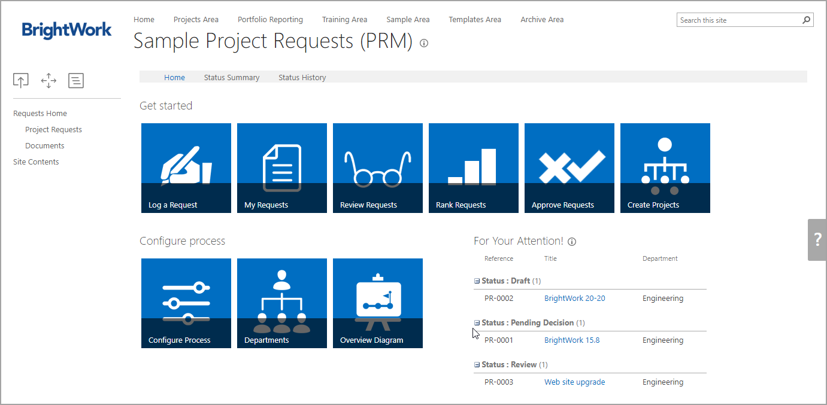Open the Overview Diagram tile

tap(377, 303)
